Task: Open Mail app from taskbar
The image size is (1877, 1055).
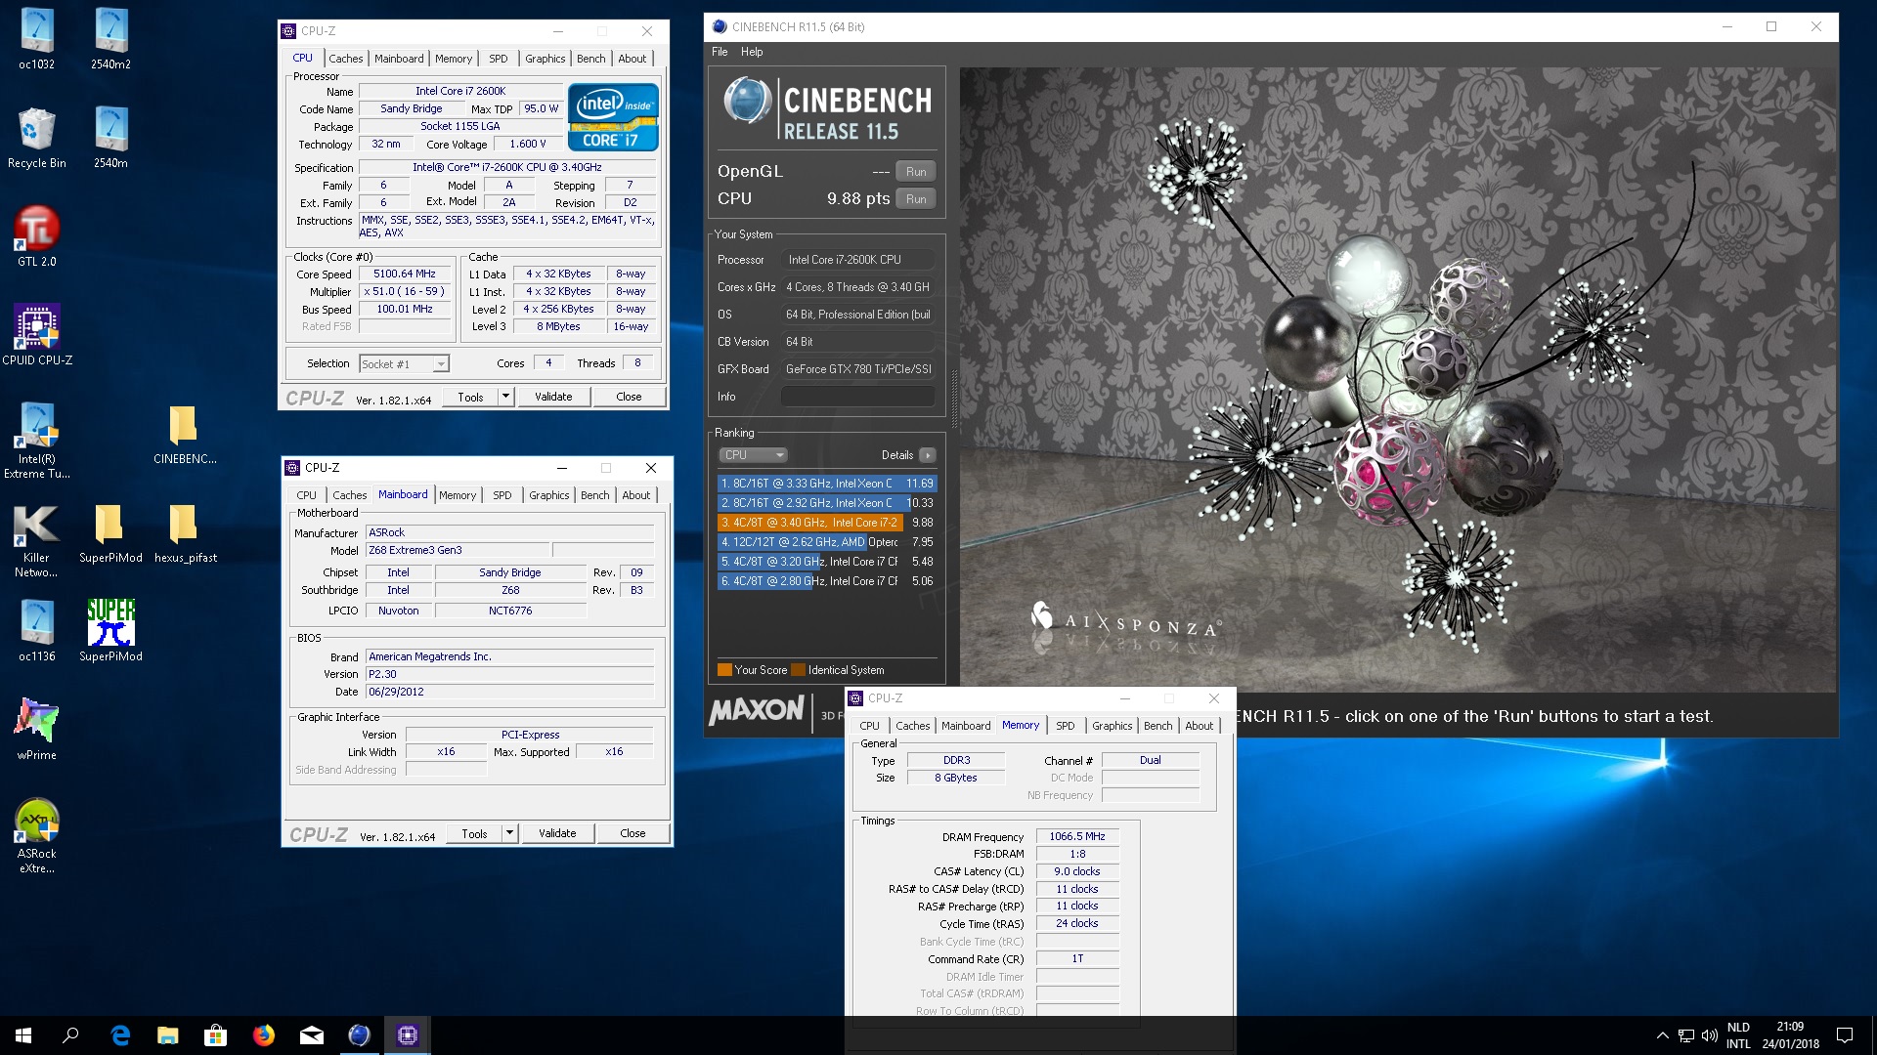Action: 312,1035
